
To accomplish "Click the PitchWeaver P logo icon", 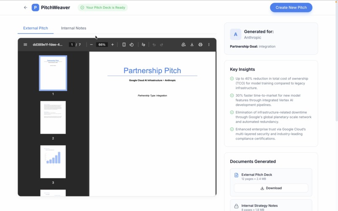I will click(35, 8).
